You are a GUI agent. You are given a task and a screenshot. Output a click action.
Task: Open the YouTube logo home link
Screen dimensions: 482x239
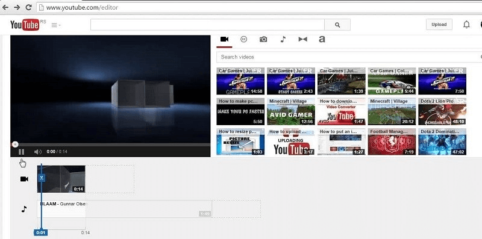pyautogui.click(x=25, y=25)
